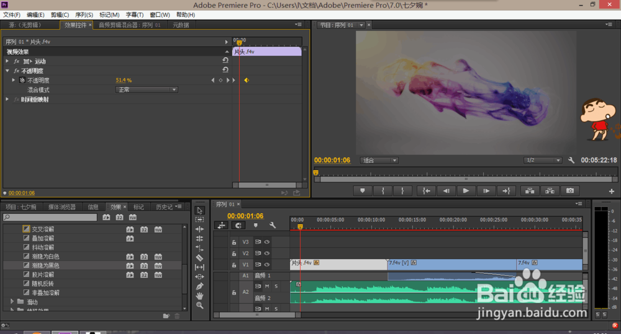Toggle V3 track eye visibility

click(x=267, y=242)
